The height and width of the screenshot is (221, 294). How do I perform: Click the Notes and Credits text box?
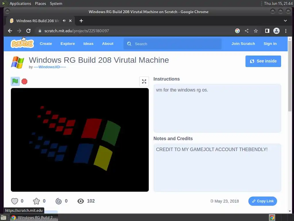(x=217, y=168)
